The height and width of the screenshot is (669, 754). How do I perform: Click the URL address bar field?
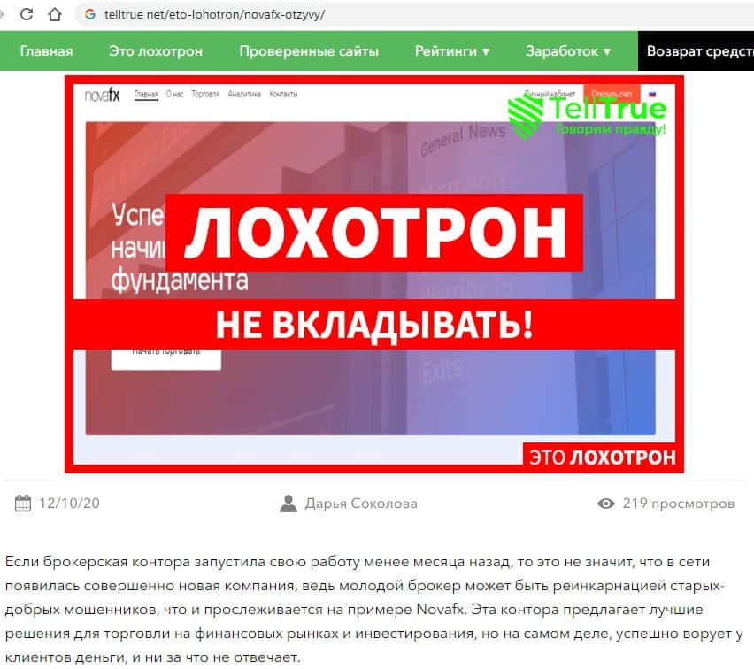(x=413, y=14)
